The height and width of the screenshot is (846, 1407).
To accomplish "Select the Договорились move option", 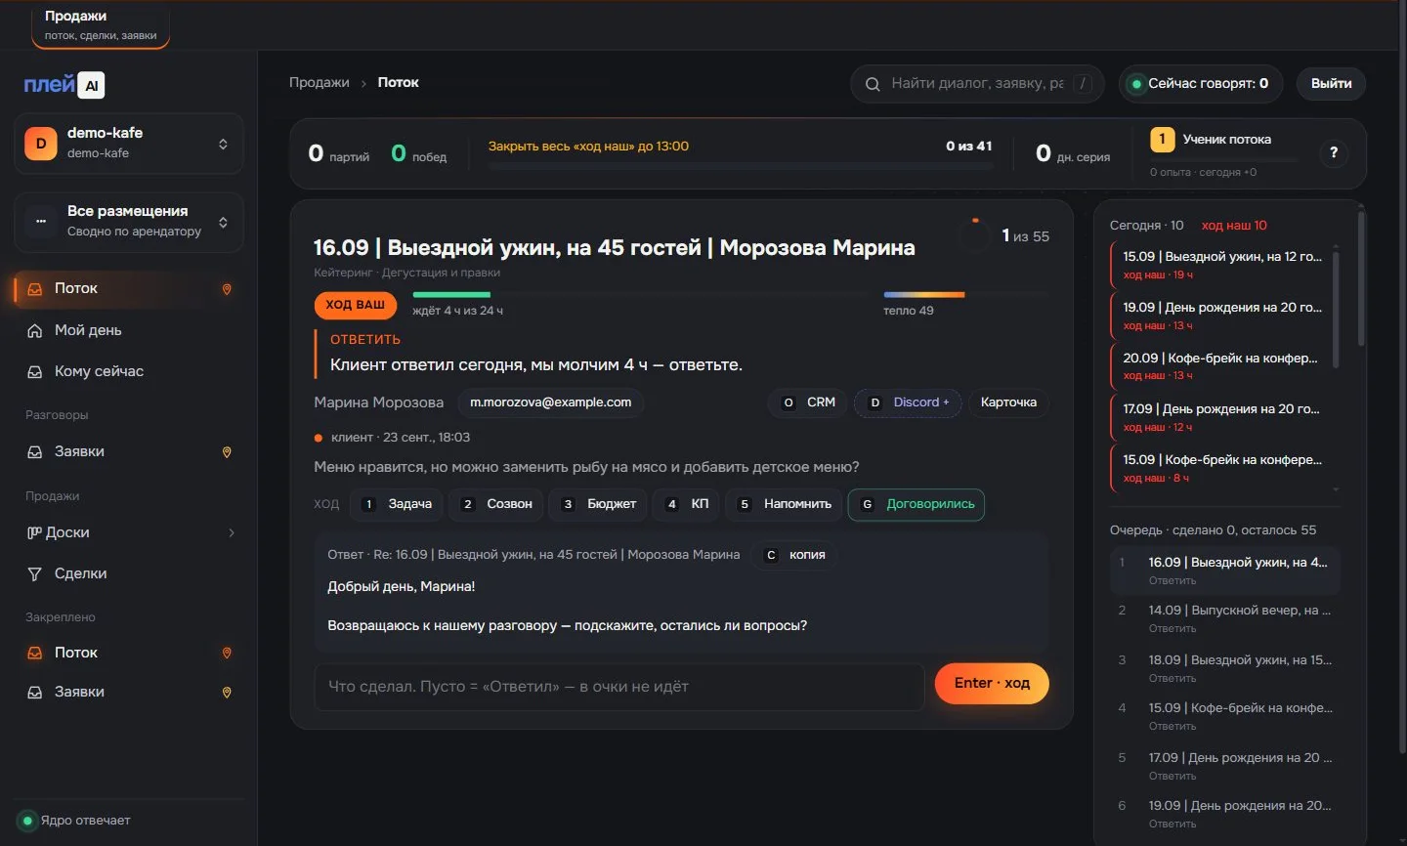I will (917, 504).
